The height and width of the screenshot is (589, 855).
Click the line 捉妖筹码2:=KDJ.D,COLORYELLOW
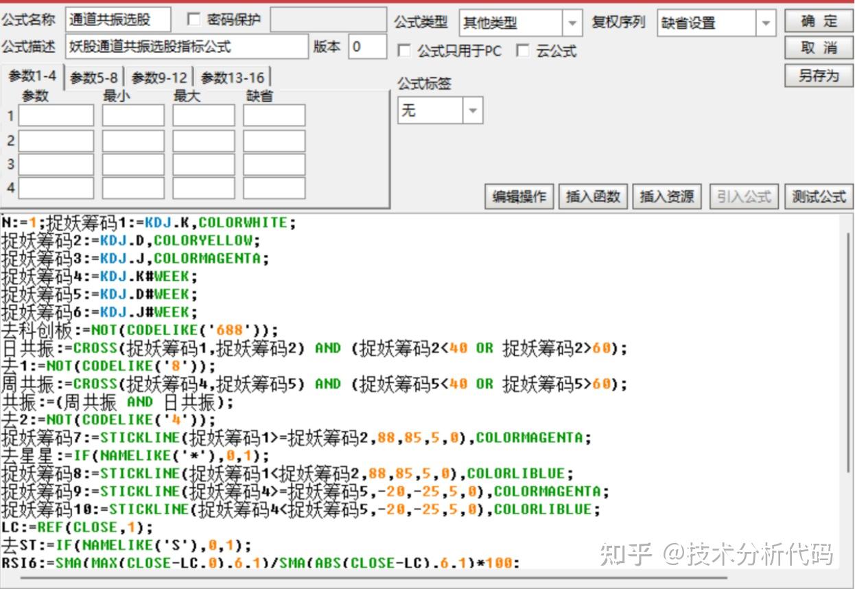tap(131, 240)
